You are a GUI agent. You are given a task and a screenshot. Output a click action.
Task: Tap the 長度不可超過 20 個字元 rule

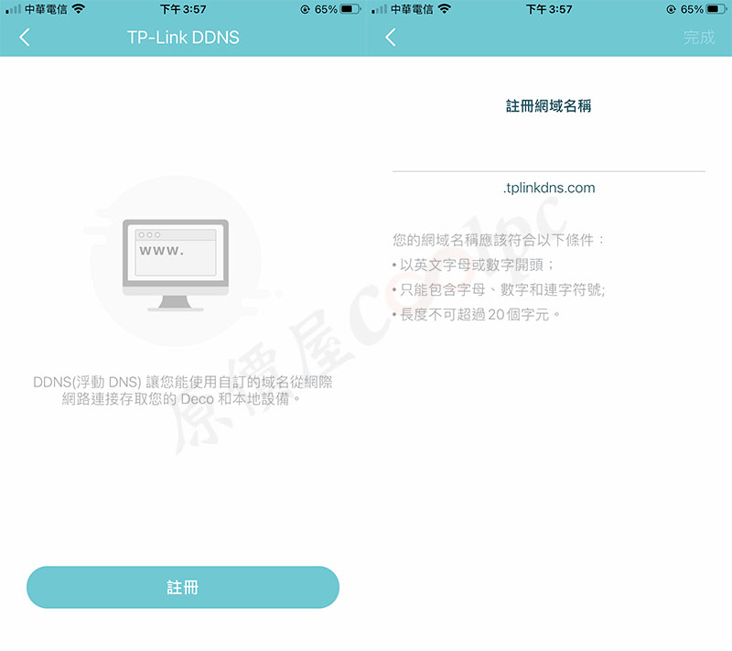pyautogui.click(x=476, y=314)
